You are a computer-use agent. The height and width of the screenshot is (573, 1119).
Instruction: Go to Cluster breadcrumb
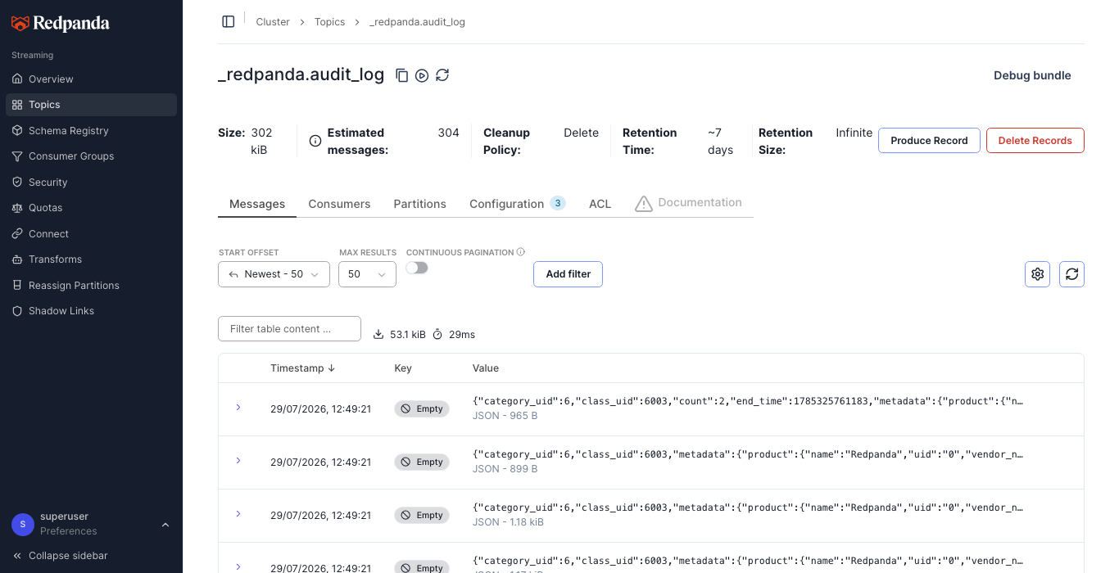coord(273,22)
